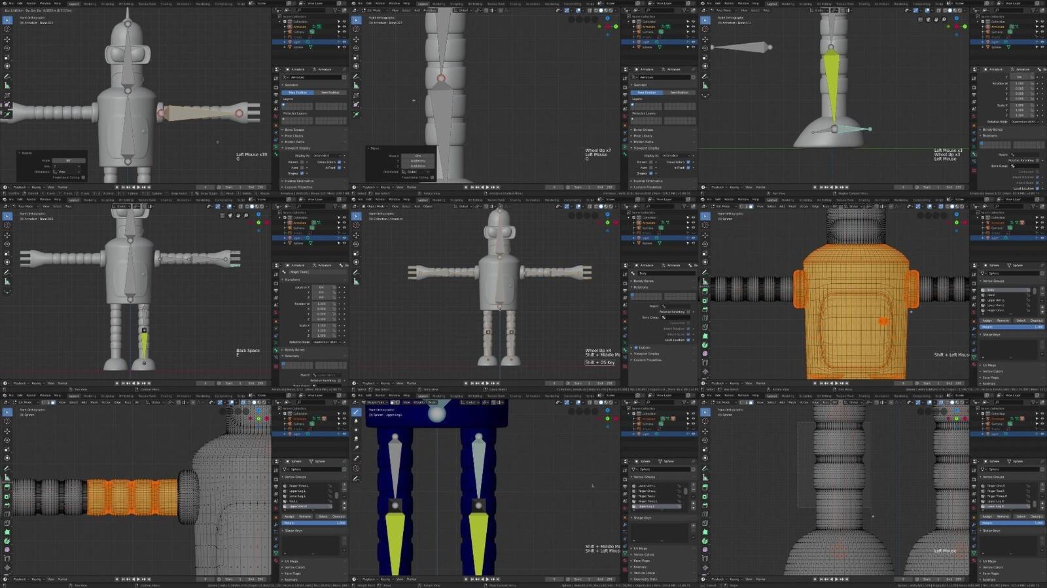The height and width of the screenshot is (588, 1047).
Task: Hide Armature via eye icon in arm-bone outliner
Action: (344, 27)
